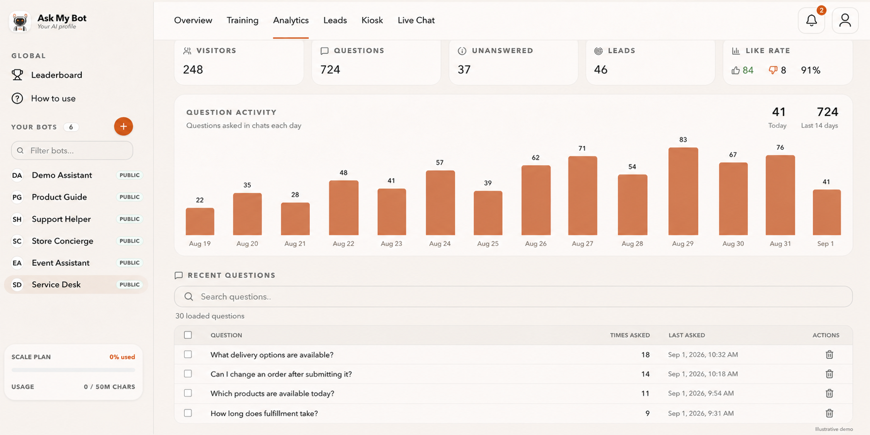The image size is (870, 435).
Task: Tick the fulfillment question checkbox
Action: pyautogui.click(x=188, y=413)
